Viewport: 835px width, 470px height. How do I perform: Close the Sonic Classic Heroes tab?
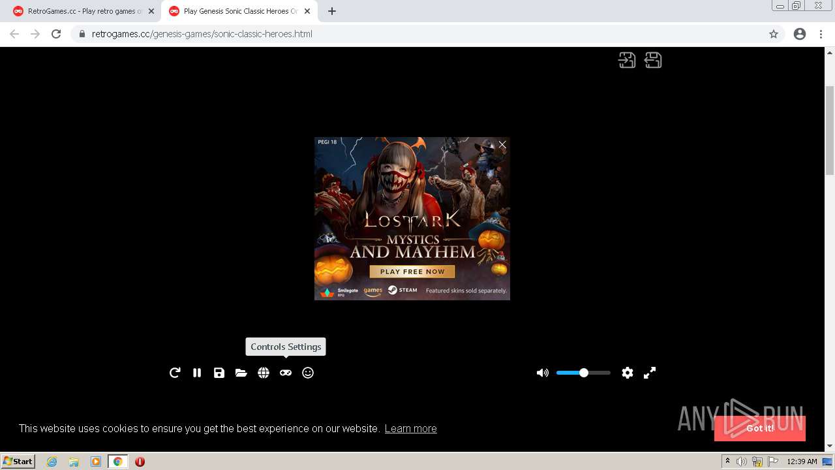coord(307,11)
